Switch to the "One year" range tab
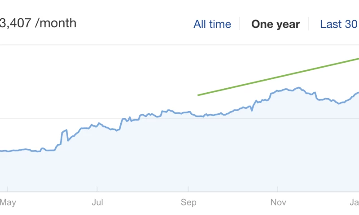359x215 pixels. pyautogui.click(x=276, y=24)
